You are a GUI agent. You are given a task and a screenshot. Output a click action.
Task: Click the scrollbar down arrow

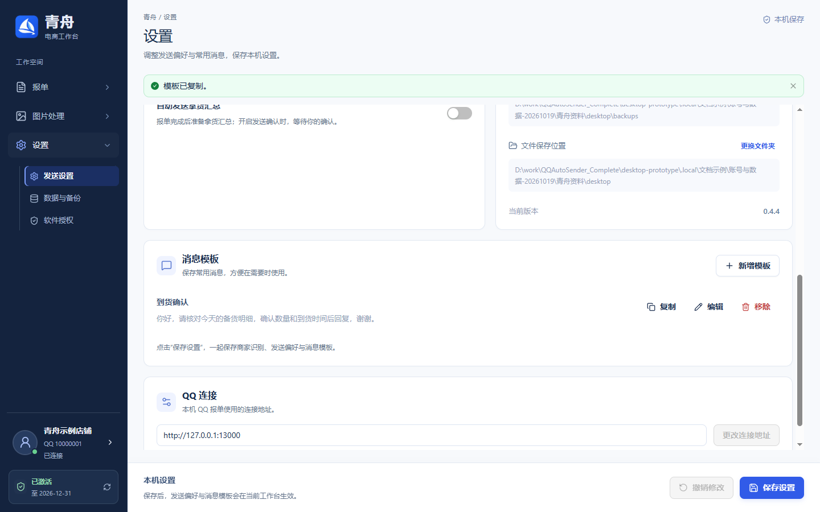[799, 444]
